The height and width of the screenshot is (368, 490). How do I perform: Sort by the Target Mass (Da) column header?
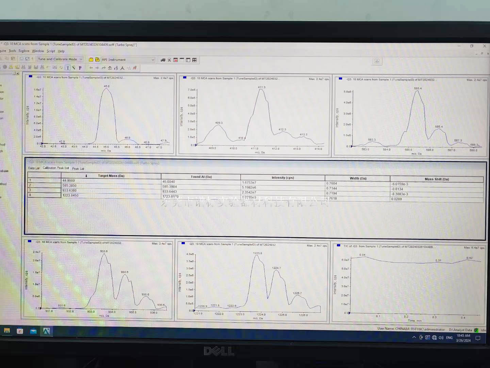[x=111, y=176]
